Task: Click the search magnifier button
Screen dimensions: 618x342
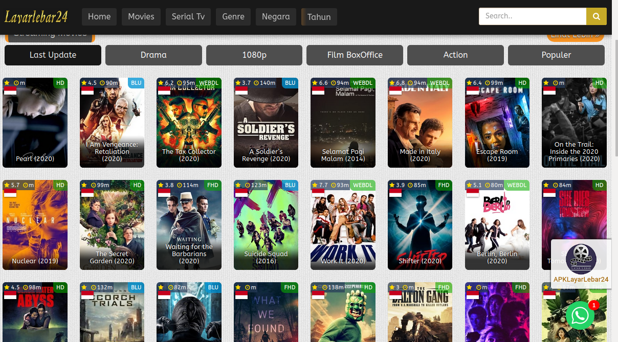Action: coord(596,16)
